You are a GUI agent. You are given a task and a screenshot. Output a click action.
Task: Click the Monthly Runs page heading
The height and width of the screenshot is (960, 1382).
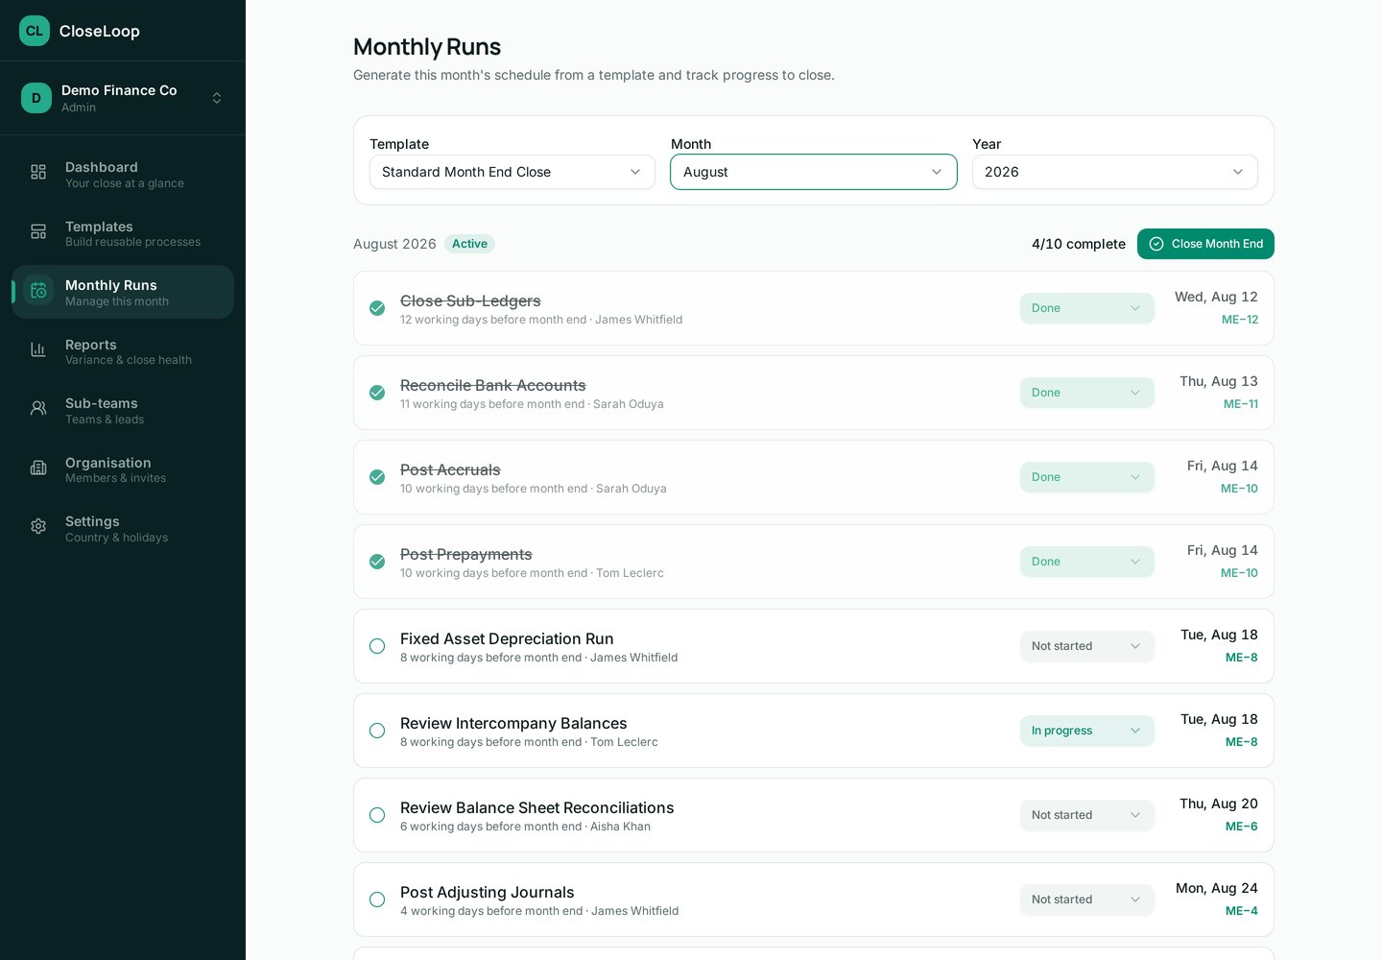coord(427,47)
